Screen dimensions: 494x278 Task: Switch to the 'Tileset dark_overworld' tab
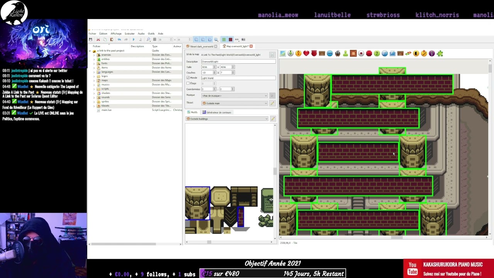201,46
